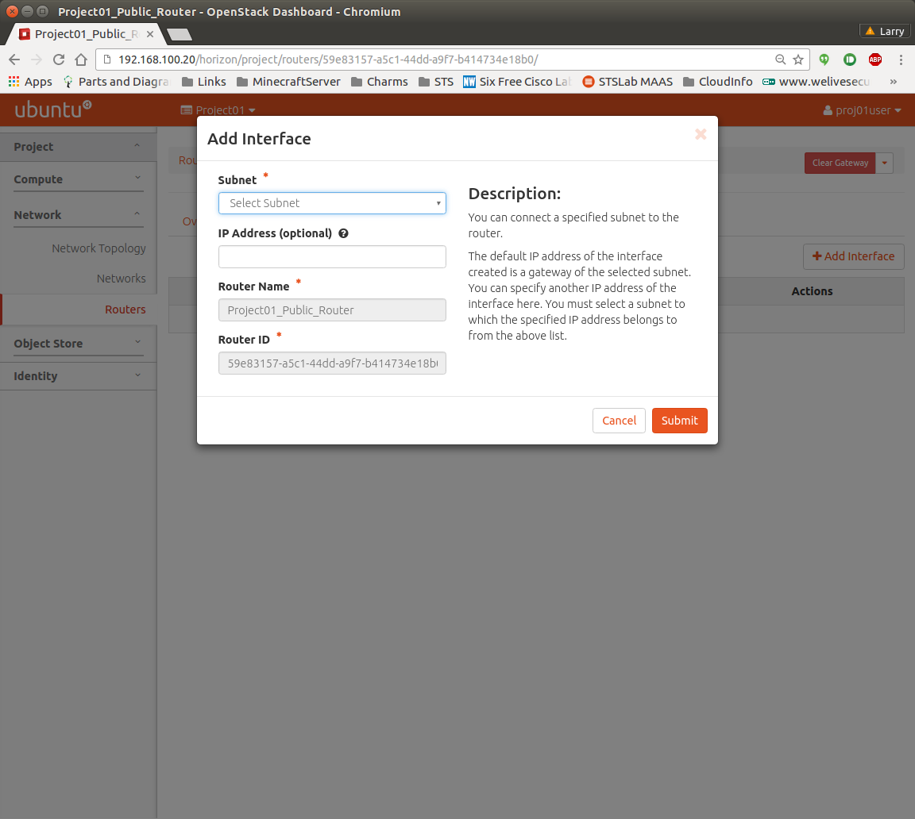Open the MinecraftServer bookmark folder
Image resolution: width=915 pixels, height=819 pixels.
point(288,82)
